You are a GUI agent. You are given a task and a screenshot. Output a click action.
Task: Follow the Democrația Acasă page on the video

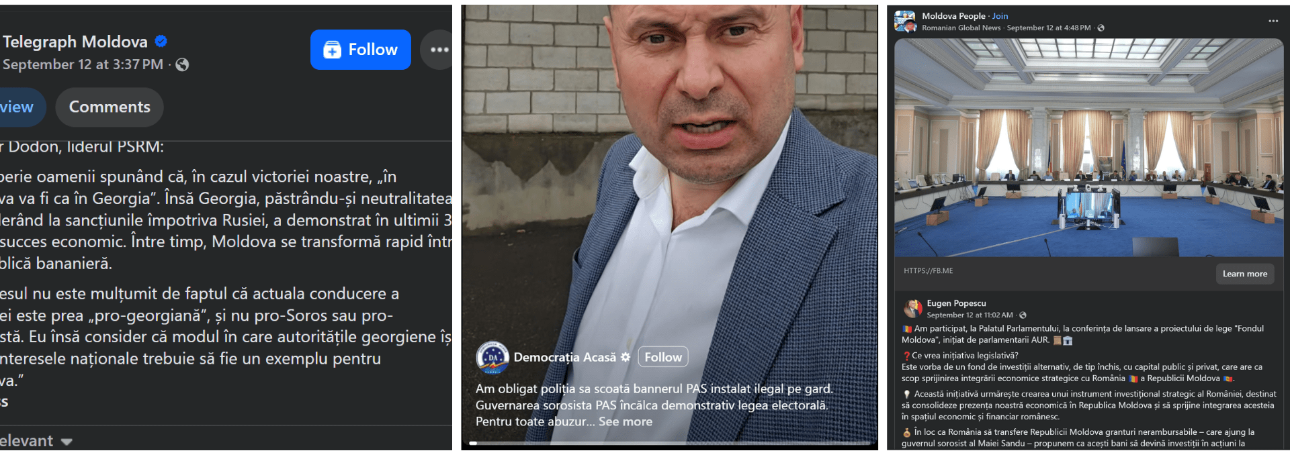[x=662, y=357]
